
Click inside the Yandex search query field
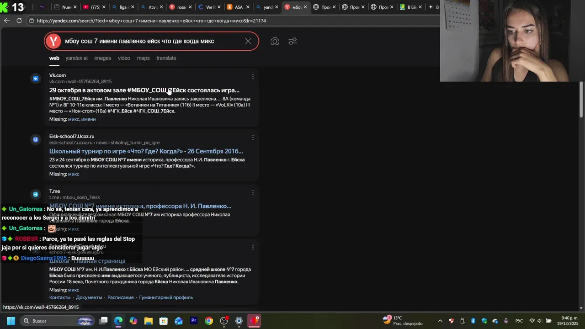(151, 41)
